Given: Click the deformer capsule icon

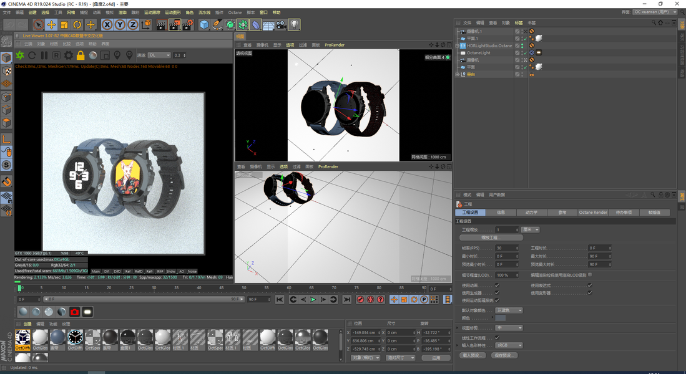Looking at the screenshot, I should tap(255, 25).
